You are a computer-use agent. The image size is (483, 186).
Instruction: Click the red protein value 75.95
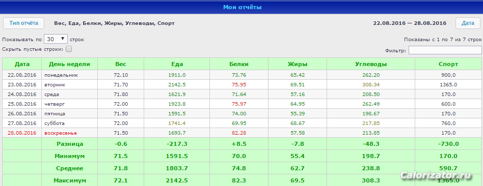[239, 84]
